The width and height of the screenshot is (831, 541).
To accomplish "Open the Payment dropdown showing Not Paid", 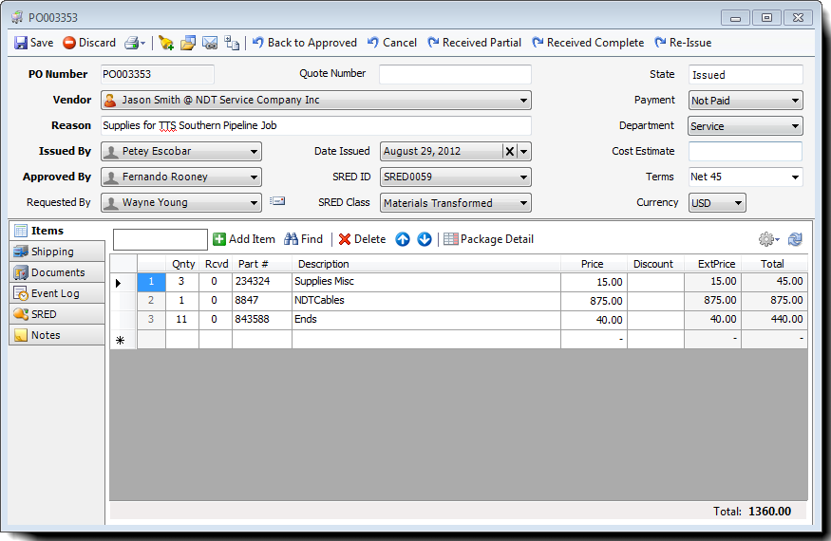I will [x=746, y=101].
